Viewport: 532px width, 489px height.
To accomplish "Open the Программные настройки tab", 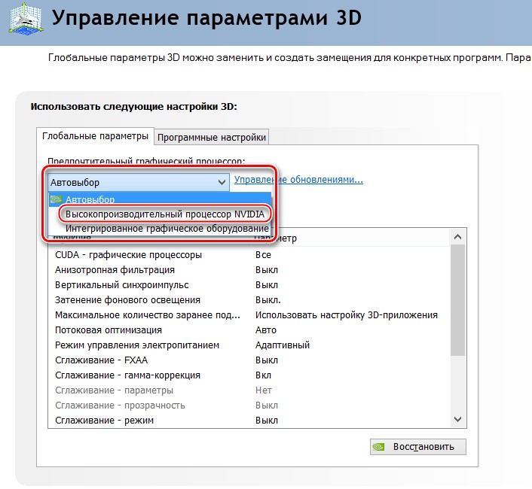I will click(212, 137).
